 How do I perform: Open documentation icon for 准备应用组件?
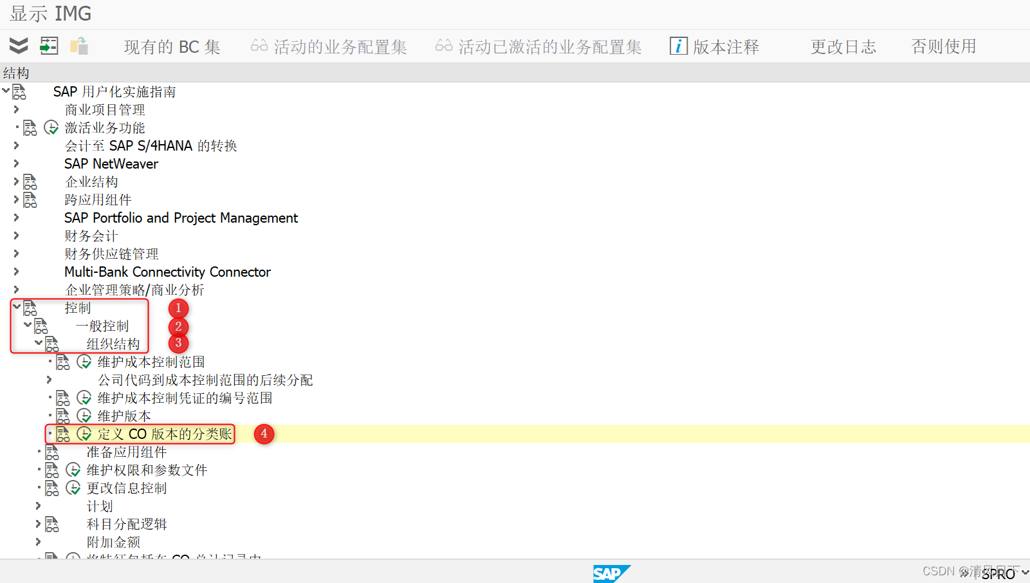(x=52, y=452)
